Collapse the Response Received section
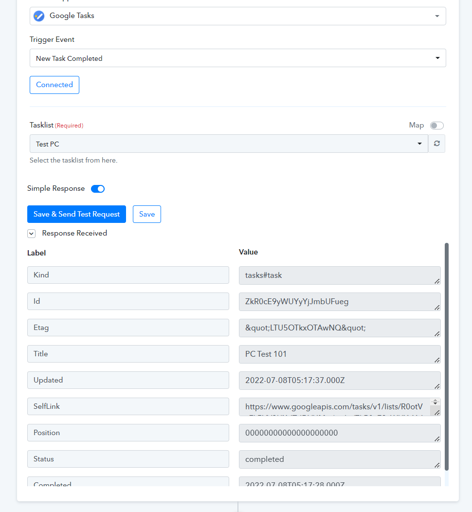The width and height of the screenshot is (472, 512). [31, 234]
